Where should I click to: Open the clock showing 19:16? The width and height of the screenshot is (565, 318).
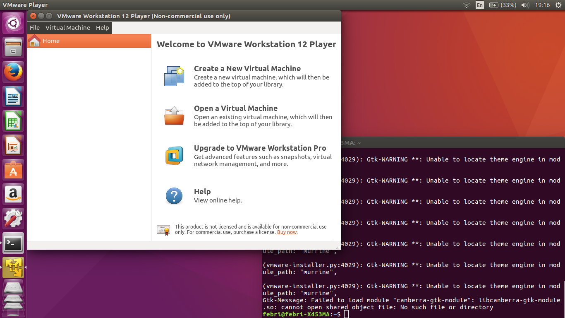pos(542,5)
